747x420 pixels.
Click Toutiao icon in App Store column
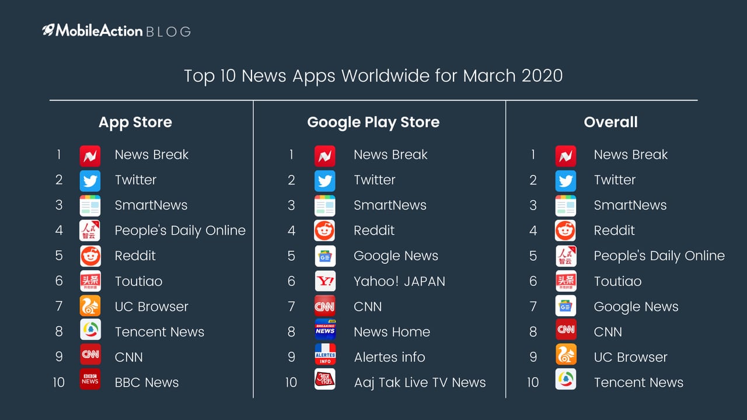[90, 281]
